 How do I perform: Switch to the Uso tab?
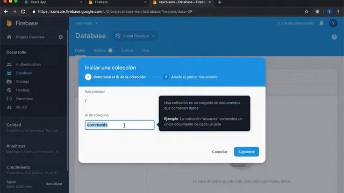[x=146, y=50]
